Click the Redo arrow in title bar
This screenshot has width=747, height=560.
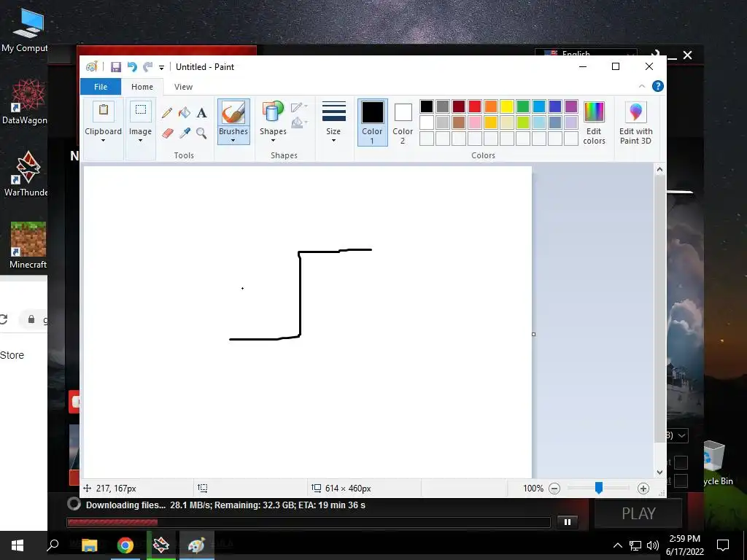[148, 67]
